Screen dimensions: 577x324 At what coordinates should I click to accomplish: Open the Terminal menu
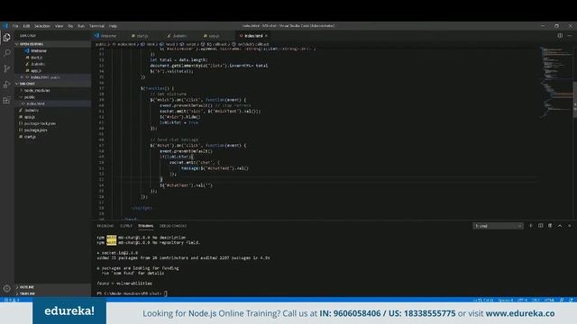pyautogui.click(x=96, y=26)
